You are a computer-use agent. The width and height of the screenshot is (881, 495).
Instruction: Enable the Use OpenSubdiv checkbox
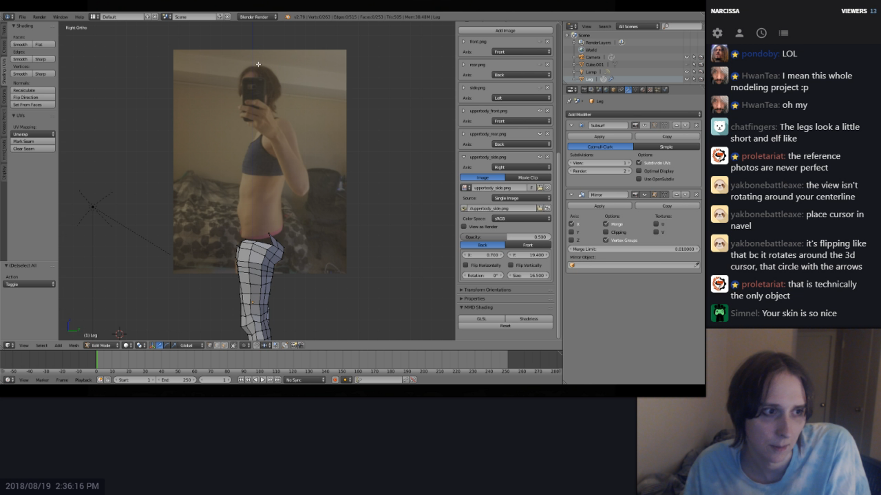639,179
